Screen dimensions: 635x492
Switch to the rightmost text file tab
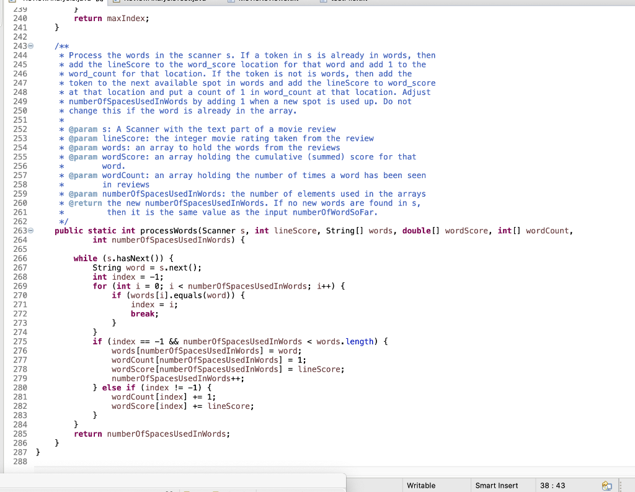coord(347,2)
